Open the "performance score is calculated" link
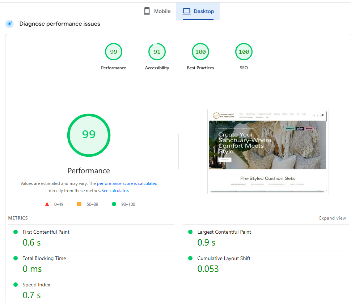This screenshot has height=303, width=351. (x=127, y=183)
